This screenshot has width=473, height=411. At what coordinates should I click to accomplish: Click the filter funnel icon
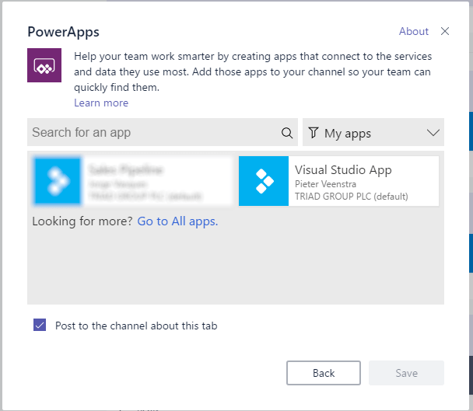click(313, 133)
